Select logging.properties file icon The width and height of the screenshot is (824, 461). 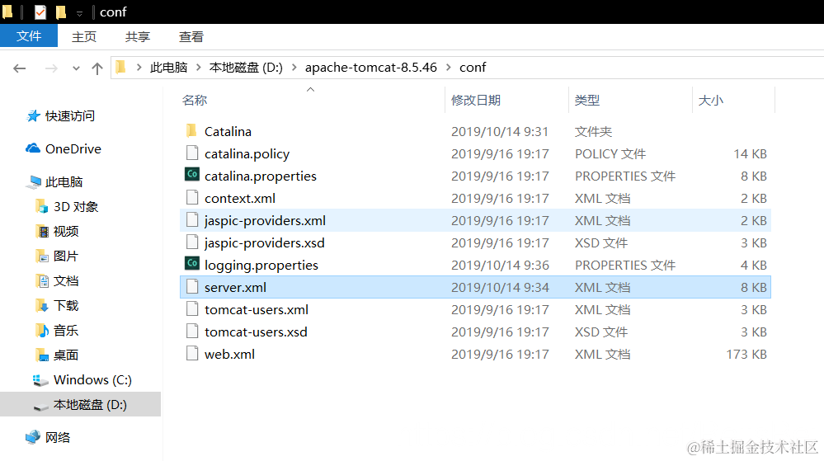pos(192,263)
